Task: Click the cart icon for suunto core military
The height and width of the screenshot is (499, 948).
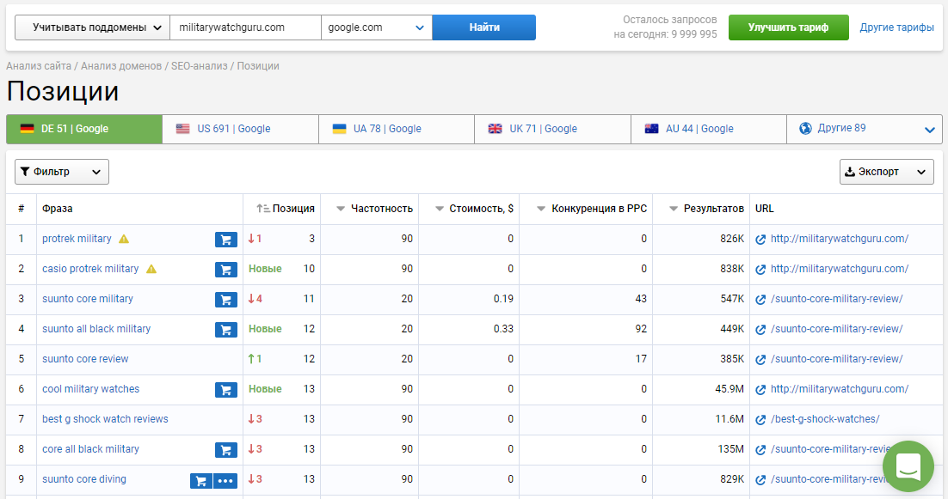Action: [x=226, y=299]
